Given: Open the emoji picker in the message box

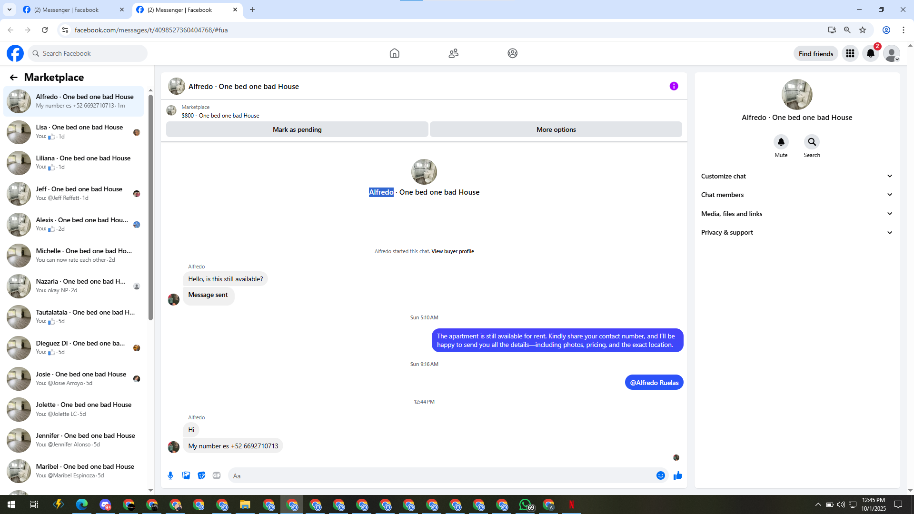Looking at the screenshot, I should [660, 475].
